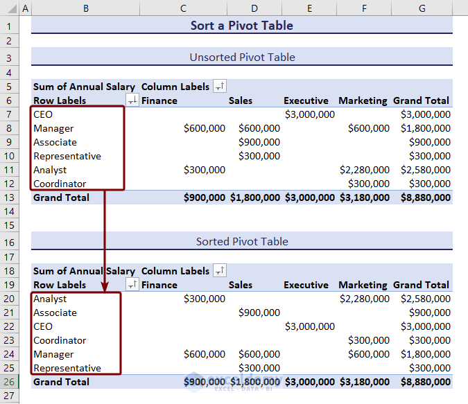468x404 pixels.
Task: Select the row 26 header
Action: (x=8, y=382)
